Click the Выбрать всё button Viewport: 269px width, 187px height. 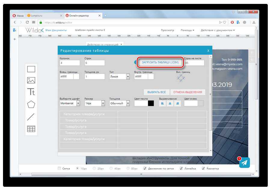point(157,92)
